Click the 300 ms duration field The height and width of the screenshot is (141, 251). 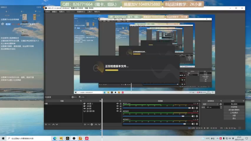(213, 107)
